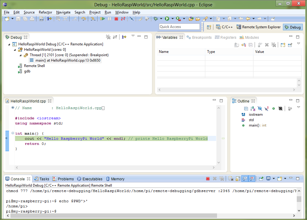Toggle Skip All Breakpoints

(x=132, y=19)
